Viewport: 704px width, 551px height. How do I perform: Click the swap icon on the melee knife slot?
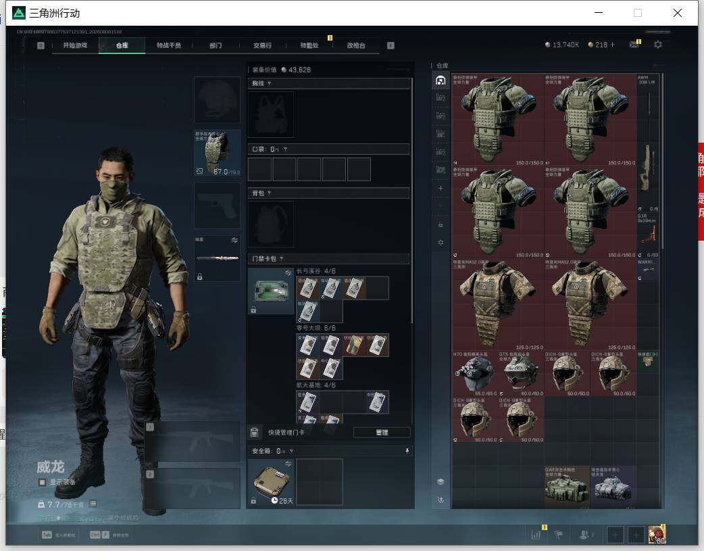tap(234, 240)
